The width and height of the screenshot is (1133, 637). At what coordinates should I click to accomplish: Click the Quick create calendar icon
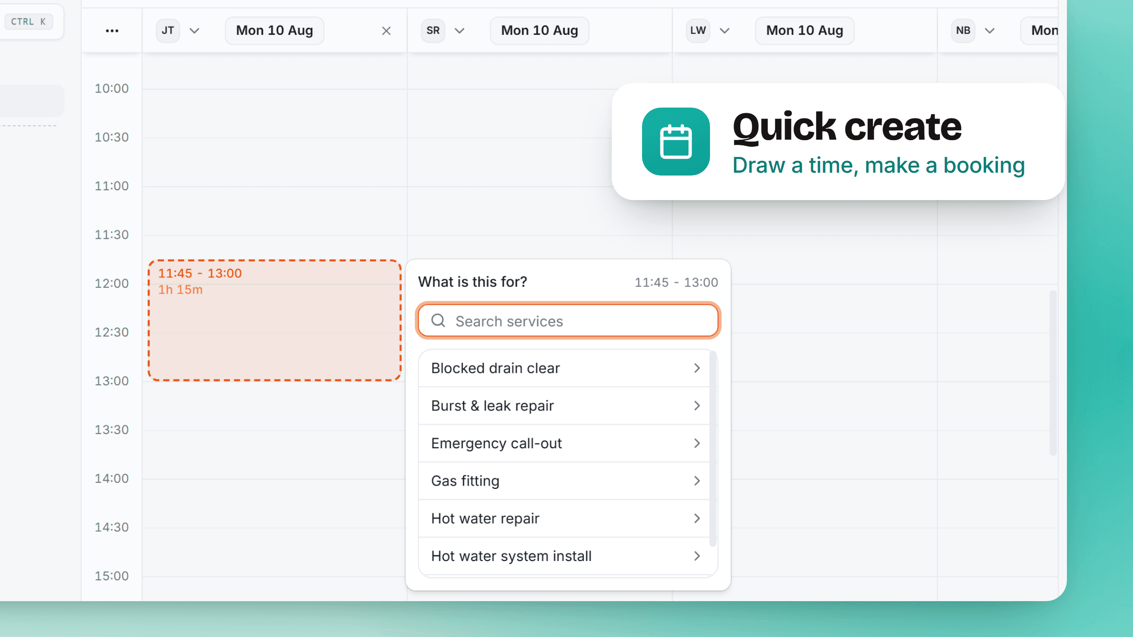pyautogui.click(x=676, y=142)
